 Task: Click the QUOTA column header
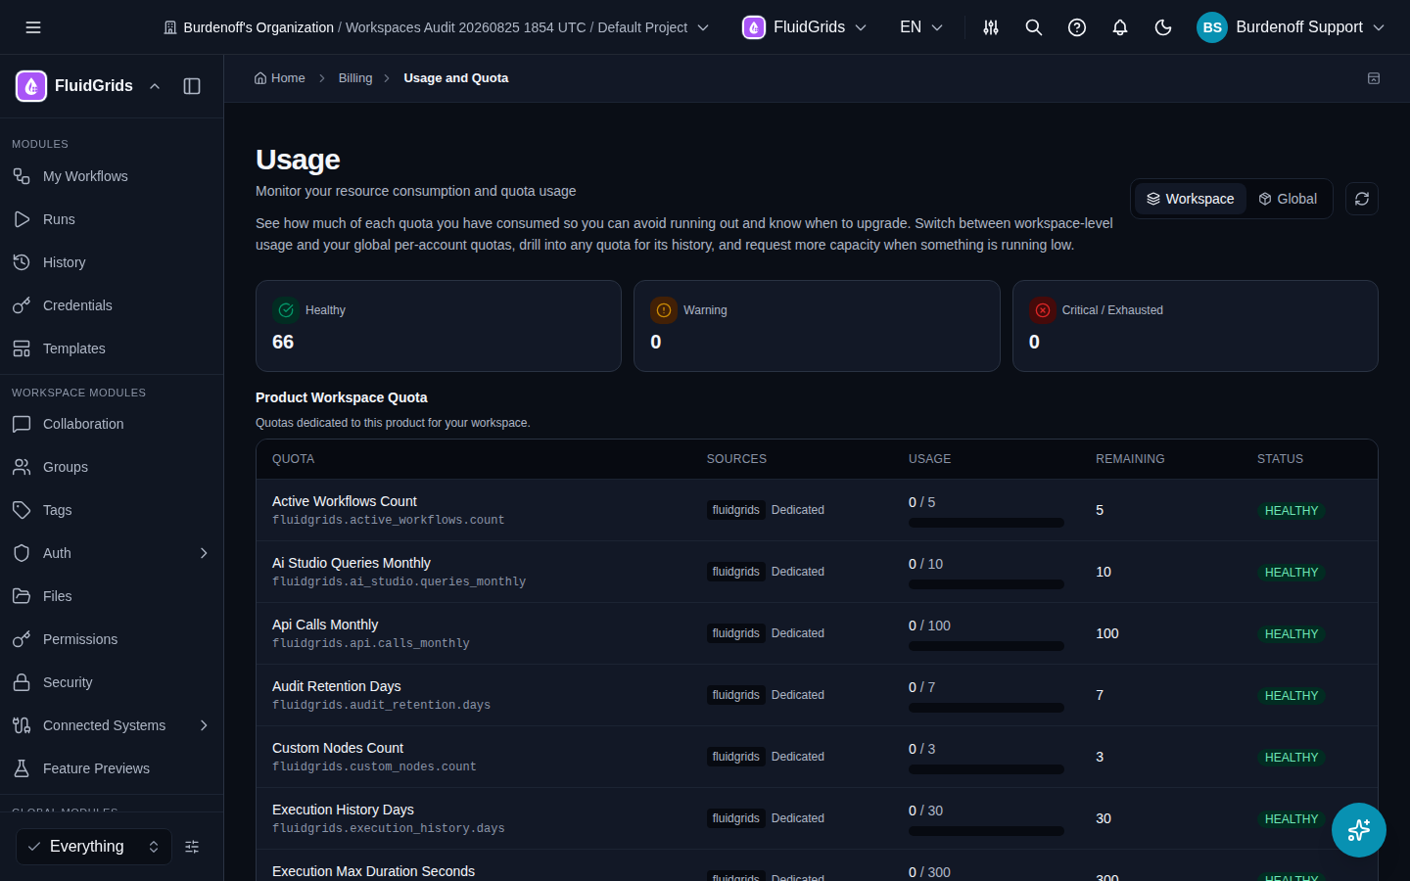294,459
